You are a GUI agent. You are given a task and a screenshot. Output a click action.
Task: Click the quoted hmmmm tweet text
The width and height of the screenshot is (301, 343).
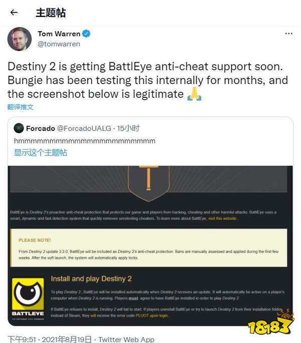[85, 141]
